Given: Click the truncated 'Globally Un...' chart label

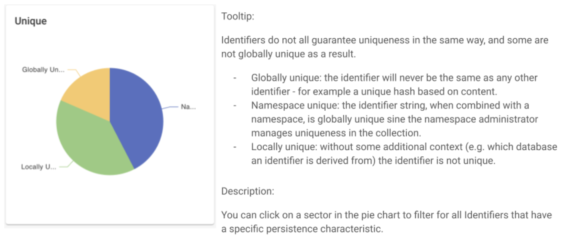Looking at the screenshot, I should tap(43, 70).
